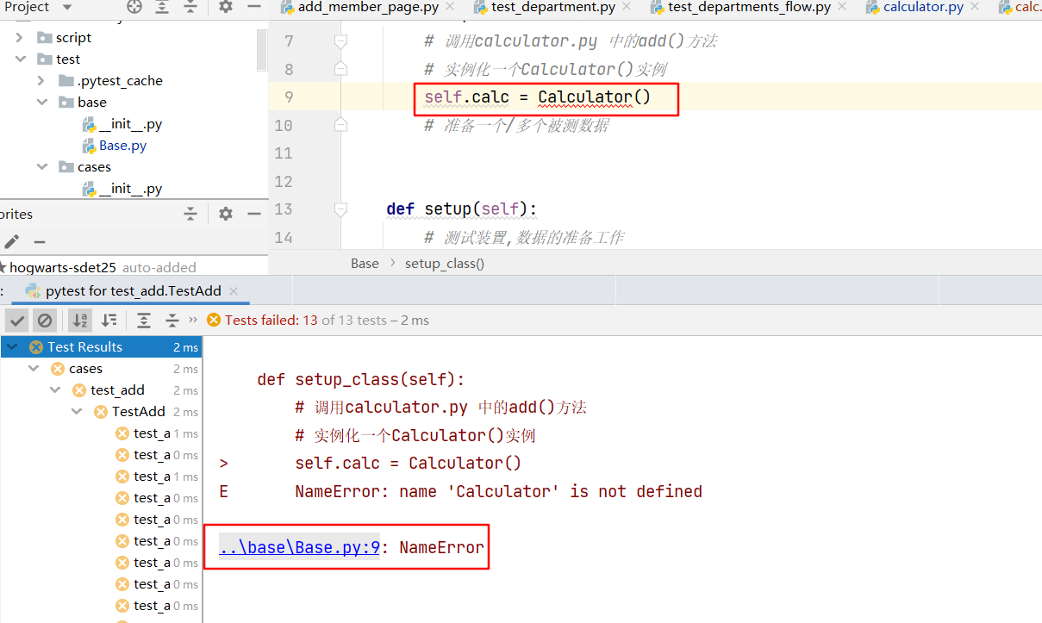
Task: Collapse the TestAdd node arrow
Action: (x=77, y=412)
